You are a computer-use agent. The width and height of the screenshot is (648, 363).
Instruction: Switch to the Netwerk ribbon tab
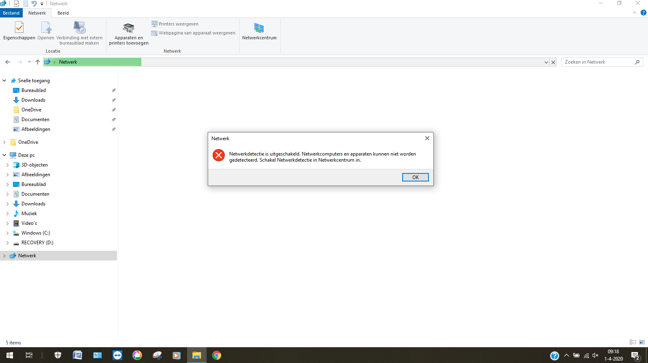click(x=37, y=13)
